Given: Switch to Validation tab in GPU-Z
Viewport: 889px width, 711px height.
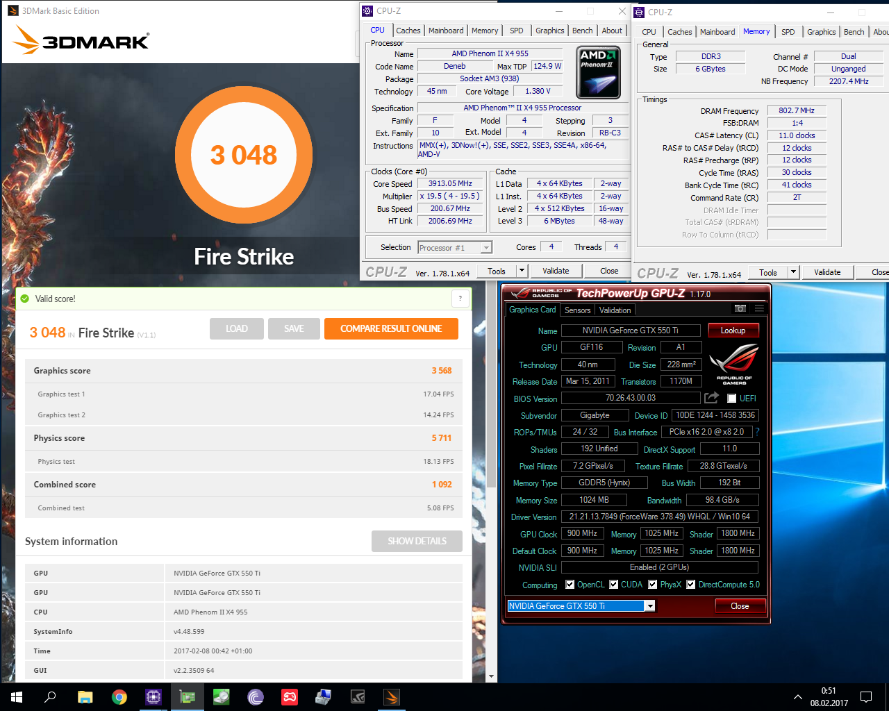Looking at the screenshot, I should (x=615, y=310).
